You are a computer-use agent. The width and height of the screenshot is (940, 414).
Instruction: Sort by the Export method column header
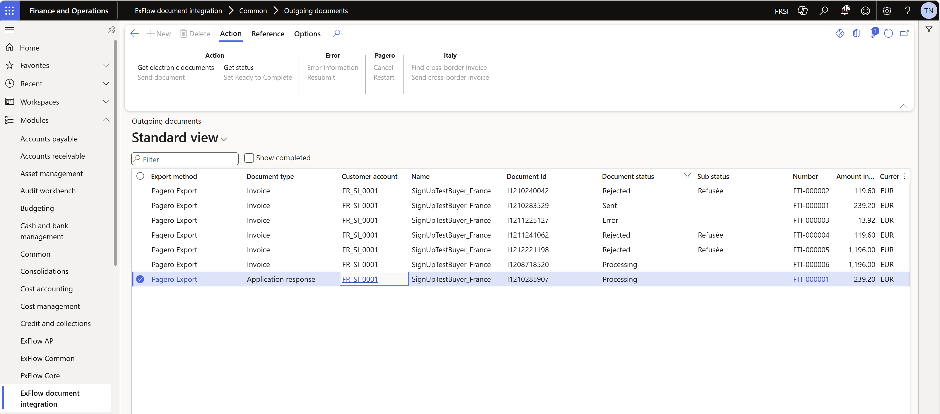click(174, 176)
